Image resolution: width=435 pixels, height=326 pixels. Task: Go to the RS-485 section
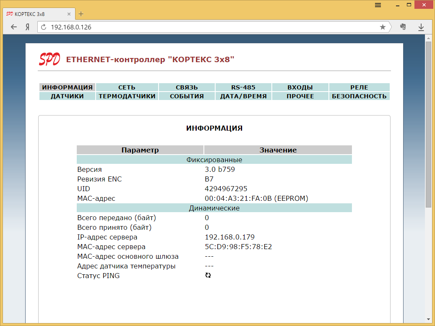pos(243,87)
